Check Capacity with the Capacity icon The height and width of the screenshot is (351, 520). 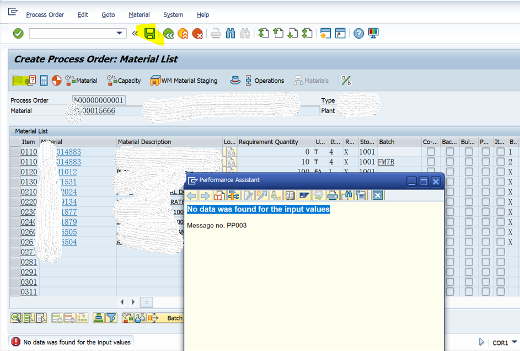coord(124,80)
